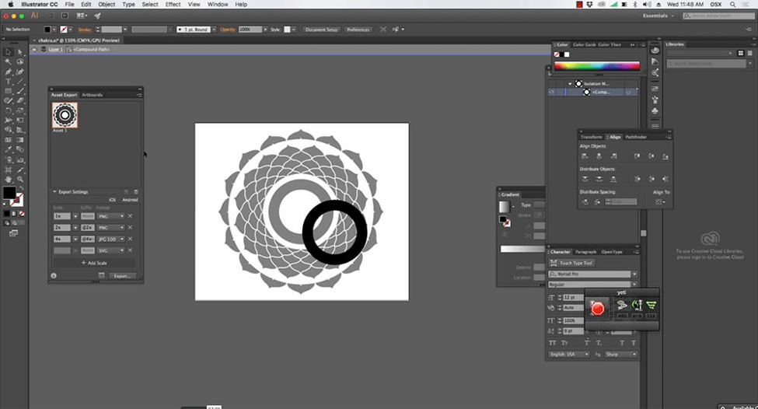This screenshot has width=758, height=409.
Task: Switch to the OpenType tab
Action: click(612, 252)
